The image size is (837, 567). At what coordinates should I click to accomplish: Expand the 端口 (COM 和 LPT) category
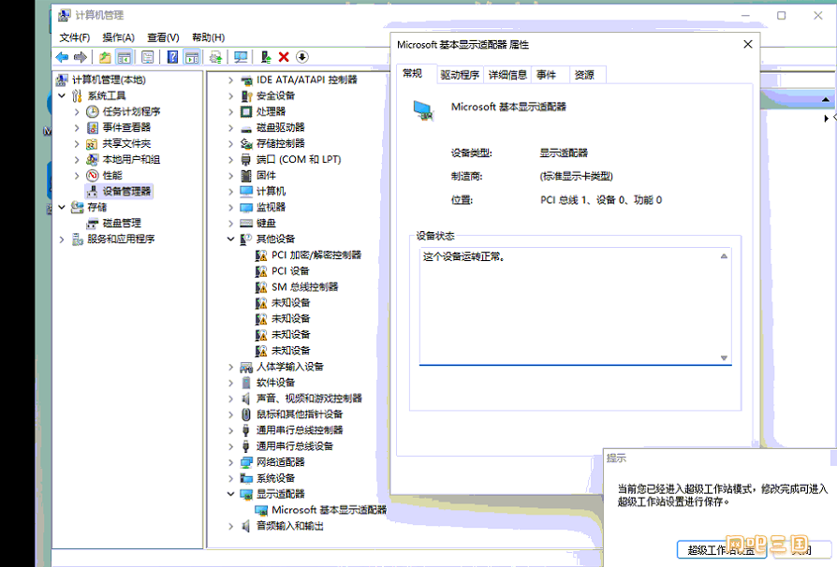click(230, 159)
